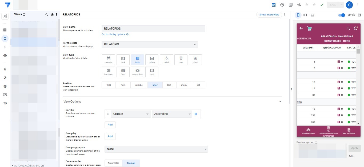Click the View name input field

click(x=153, y=28)
